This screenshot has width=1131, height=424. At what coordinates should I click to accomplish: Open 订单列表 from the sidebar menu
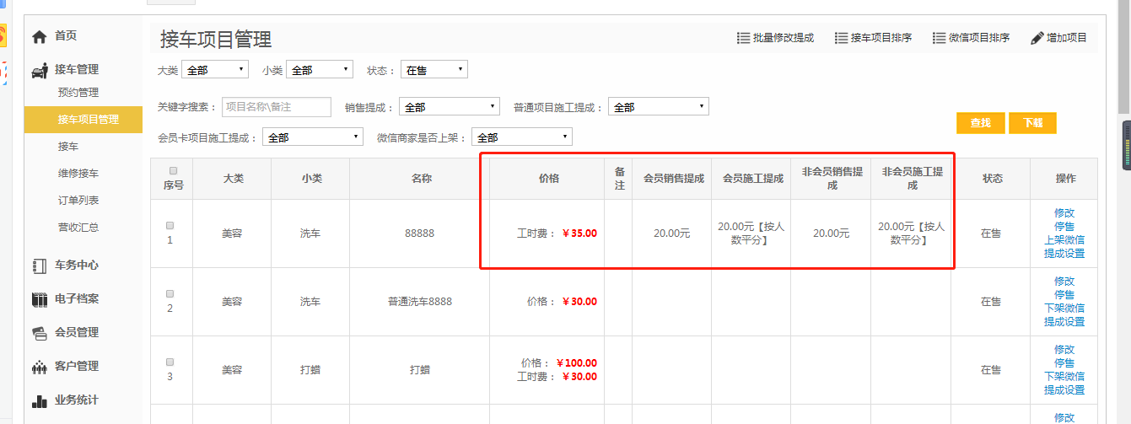[78, 201]
